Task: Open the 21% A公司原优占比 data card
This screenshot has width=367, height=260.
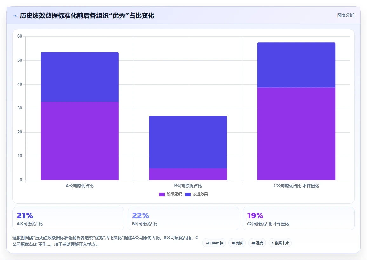Action: pos(68,219)
